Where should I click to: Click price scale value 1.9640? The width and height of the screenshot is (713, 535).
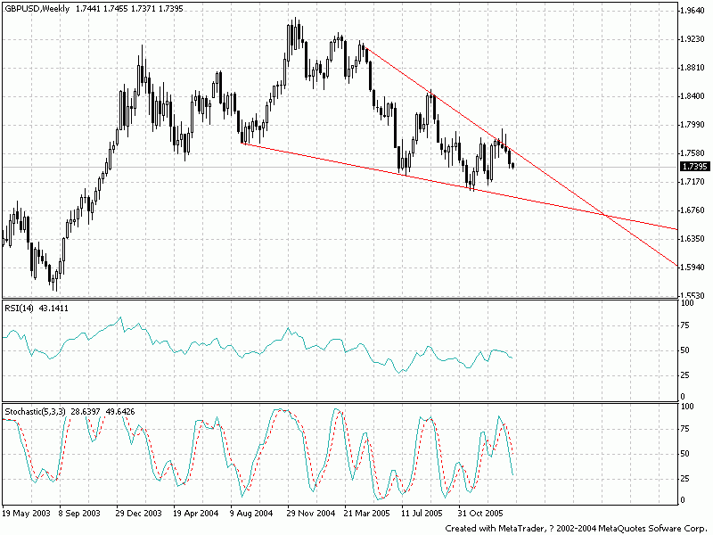693,11
